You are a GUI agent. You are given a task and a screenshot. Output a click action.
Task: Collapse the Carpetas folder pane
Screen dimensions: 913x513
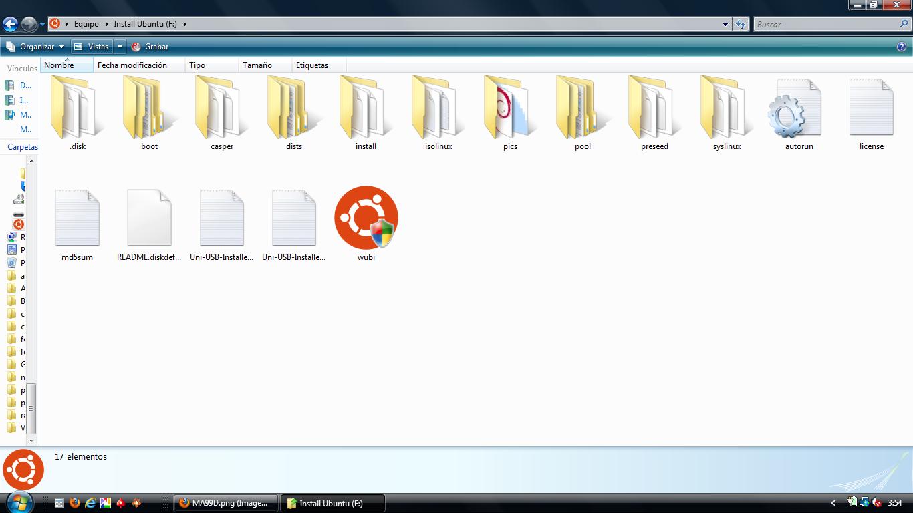pyautogui.click(x=22, y=147)
